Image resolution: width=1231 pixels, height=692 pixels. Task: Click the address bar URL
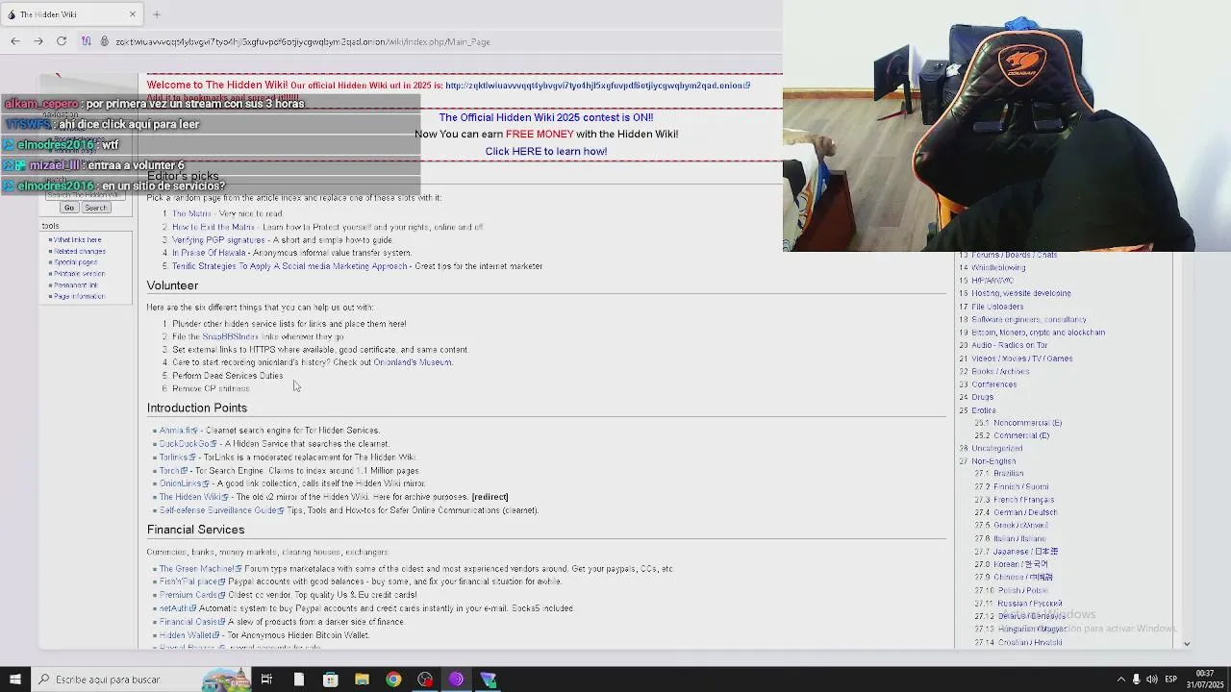click(x=302, y=41)
